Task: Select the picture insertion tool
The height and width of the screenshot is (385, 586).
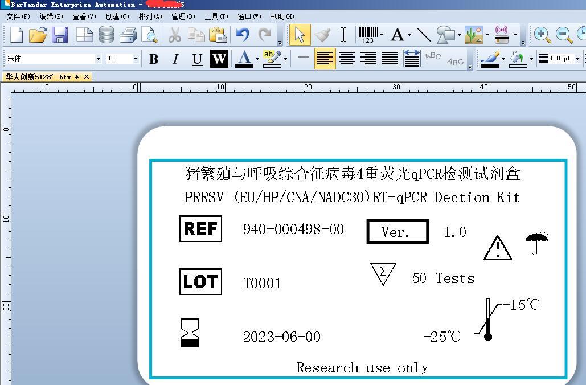Action: pos(474,35)
